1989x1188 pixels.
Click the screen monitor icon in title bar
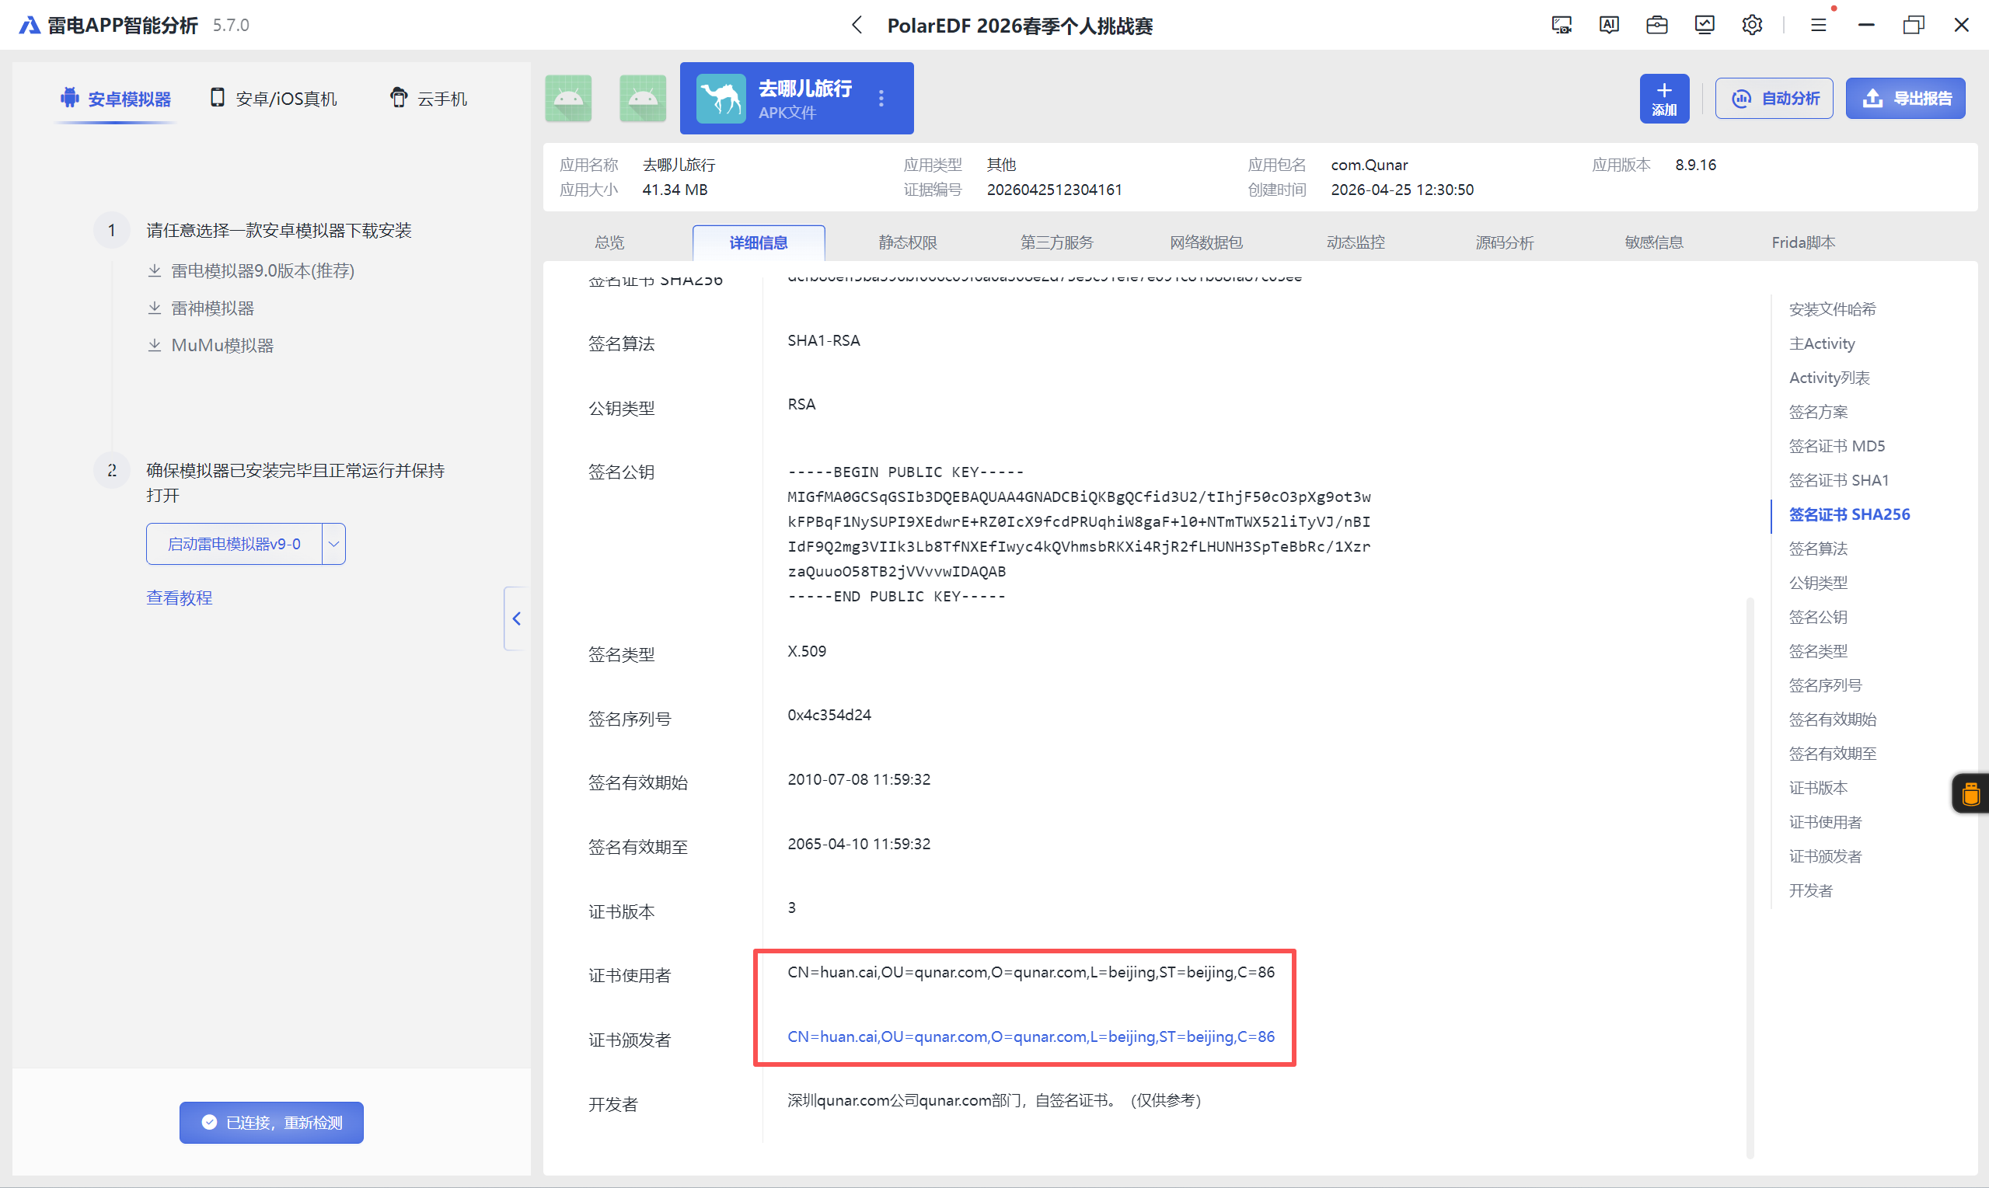1562,26
